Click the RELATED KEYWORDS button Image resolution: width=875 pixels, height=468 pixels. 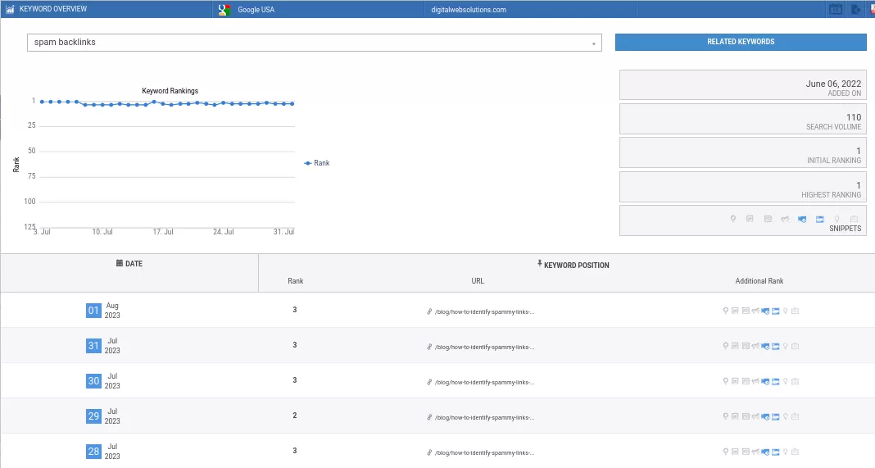(741, 42)
